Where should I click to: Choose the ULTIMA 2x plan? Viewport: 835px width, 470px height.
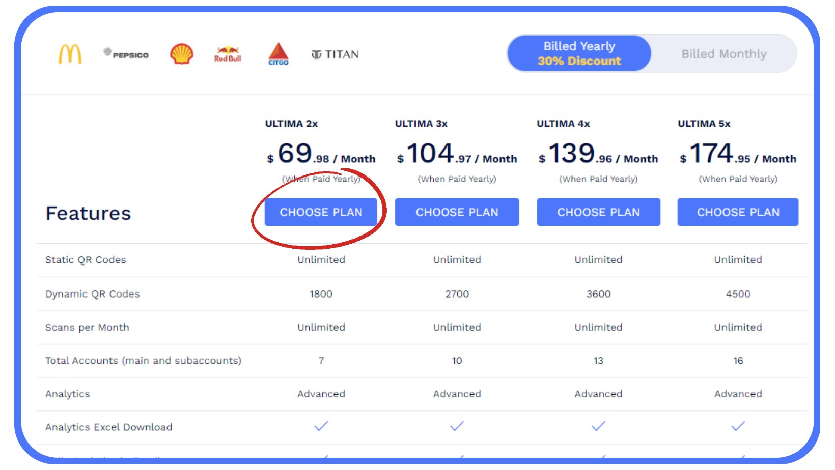coord(321,212)
